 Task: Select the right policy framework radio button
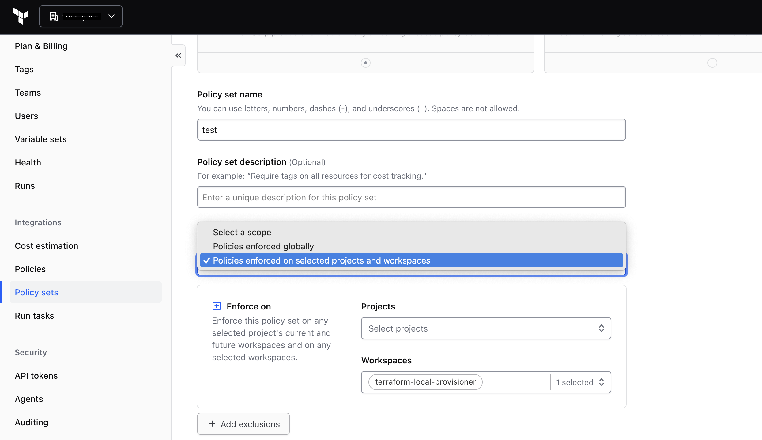click(712, 63)
